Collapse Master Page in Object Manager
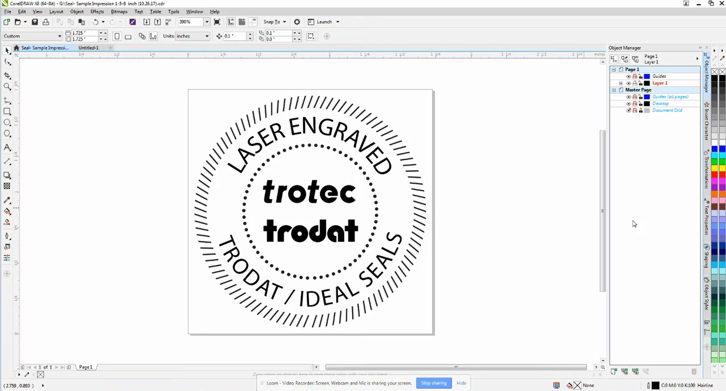The image size is (726, 391). tap(614, 90)
